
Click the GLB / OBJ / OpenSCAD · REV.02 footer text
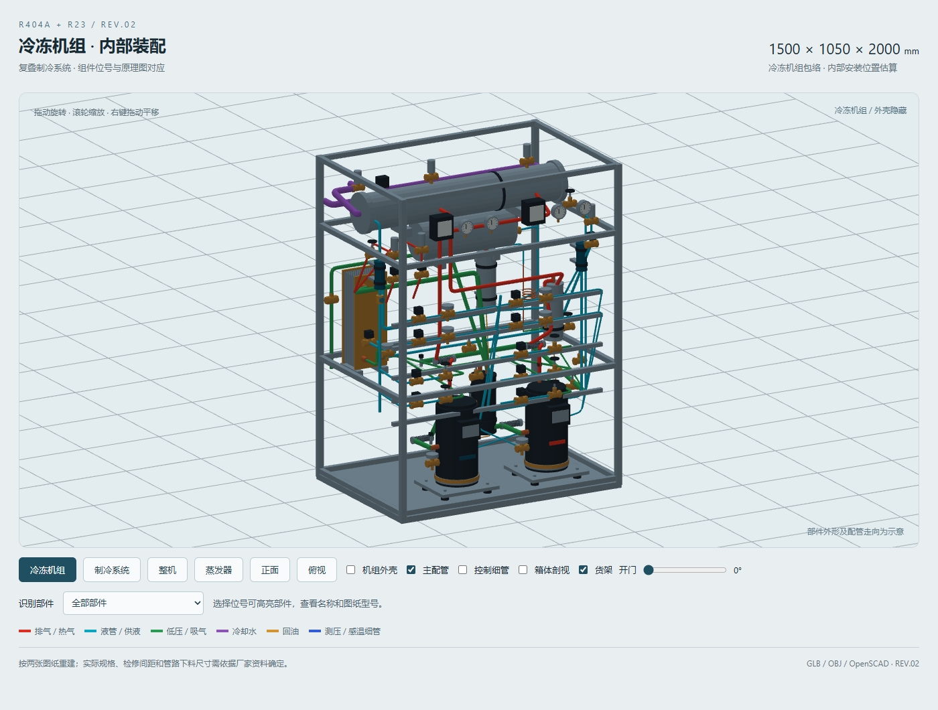click(863, 664)
